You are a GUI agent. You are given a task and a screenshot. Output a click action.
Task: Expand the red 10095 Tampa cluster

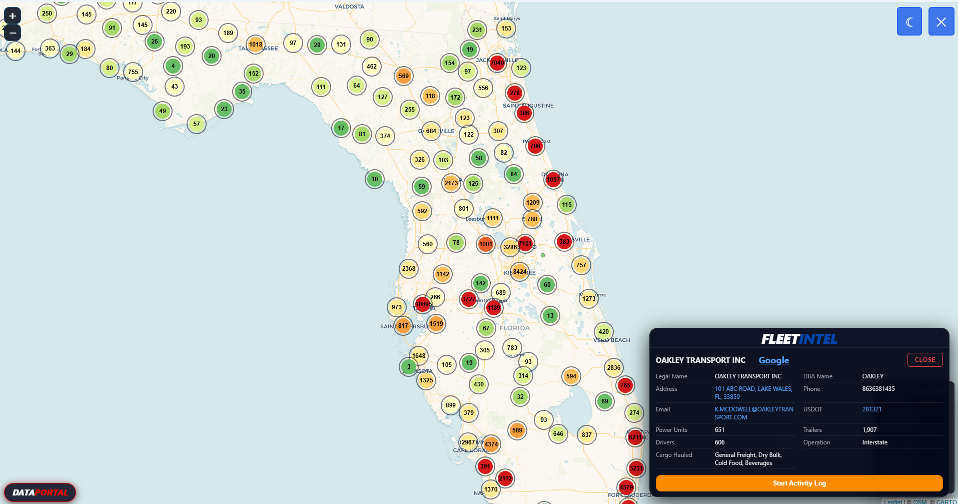click(423, 304)
